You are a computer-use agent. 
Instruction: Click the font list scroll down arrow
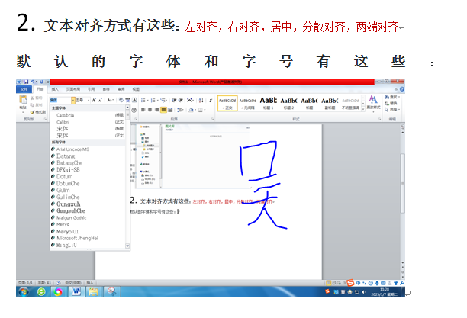tap(127, 246)
